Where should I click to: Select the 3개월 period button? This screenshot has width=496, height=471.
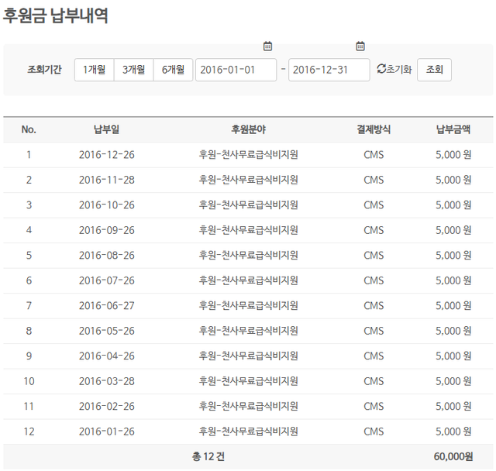pos(133,70)
